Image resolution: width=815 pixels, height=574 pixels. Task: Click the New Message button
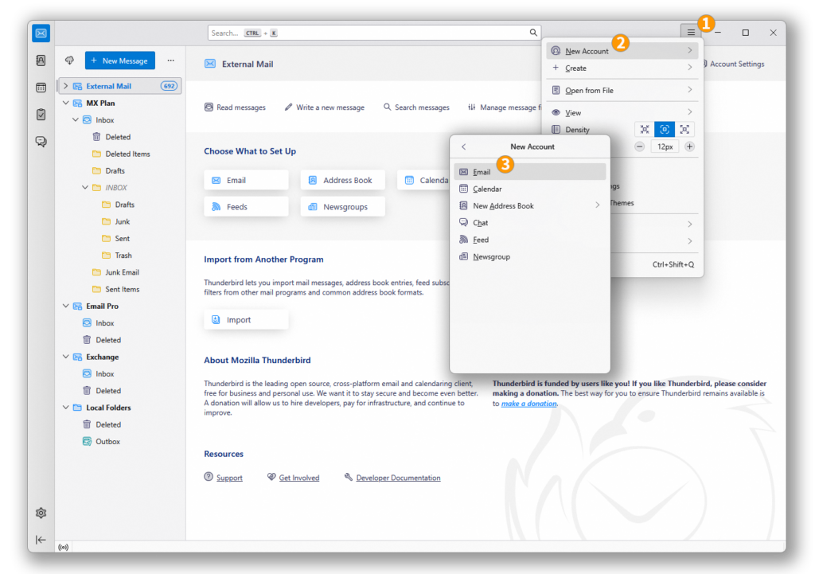coord(119,60)
